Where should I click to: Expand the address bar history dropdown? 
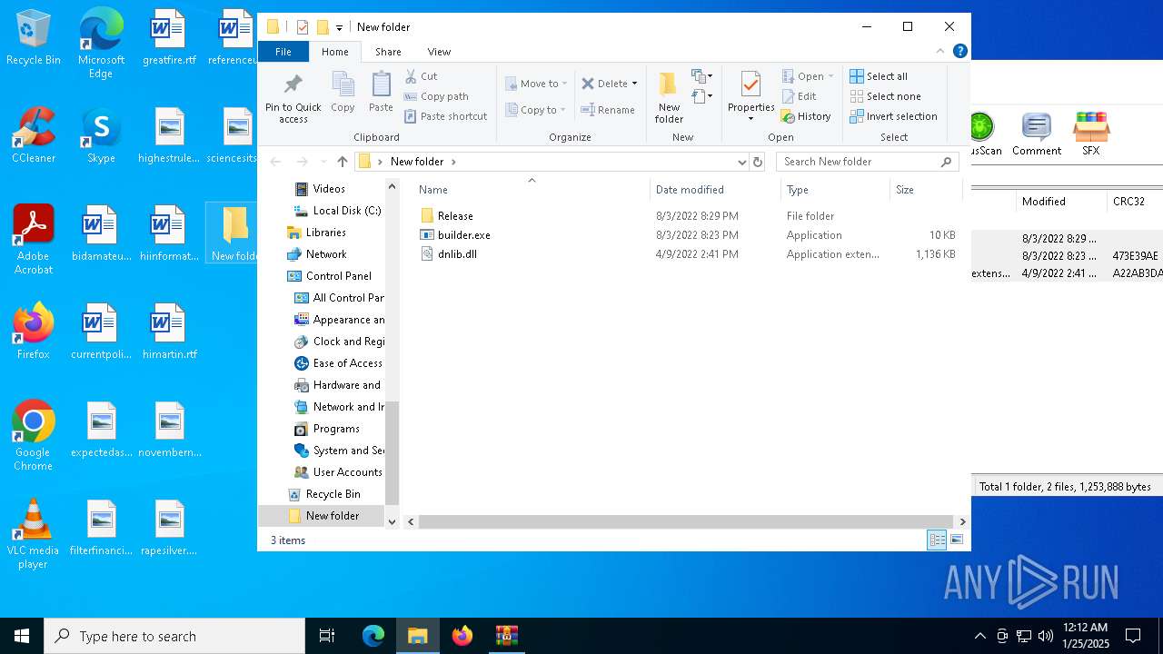(x=742, y=162)
